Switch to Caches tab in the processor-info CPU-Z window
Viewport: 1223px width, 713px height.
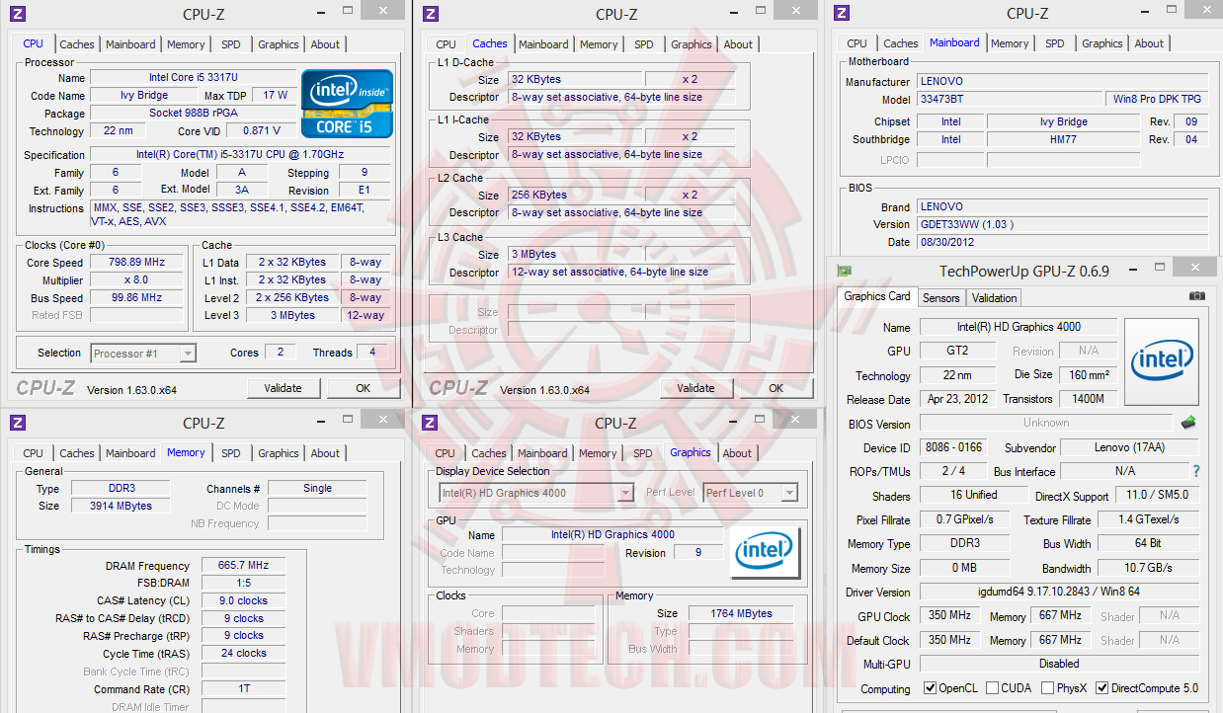(77, 44)
